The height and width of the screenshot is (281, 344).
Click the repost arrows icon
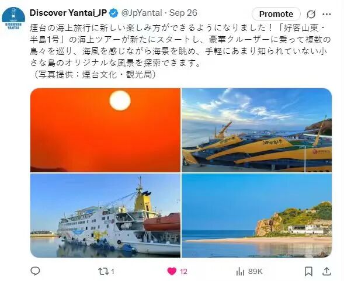click(103, 272)
